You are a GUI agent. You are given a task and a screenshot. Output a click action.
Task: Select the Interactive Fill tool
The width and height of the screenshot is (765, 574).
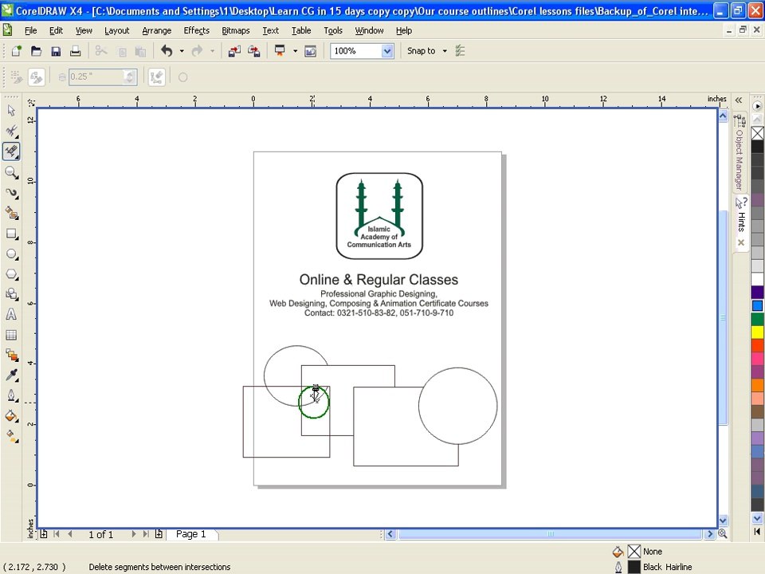(x=11, y=435)
